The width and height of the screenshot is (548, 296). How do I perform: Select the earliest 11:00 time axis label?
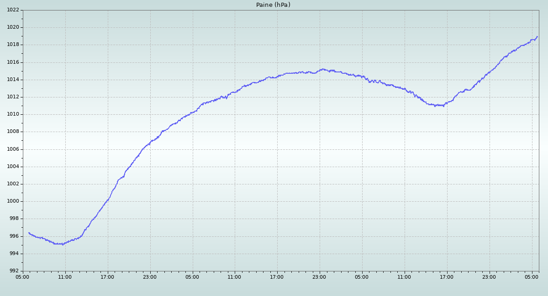[65, 276]
